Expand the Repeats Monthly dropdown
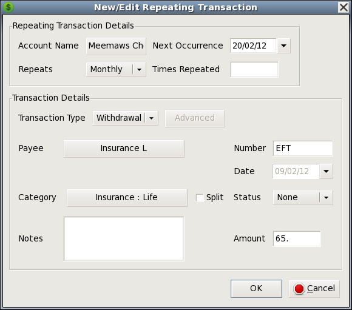Image resolution: width=352 pixels, height=310 pixels. coord(139,69)
